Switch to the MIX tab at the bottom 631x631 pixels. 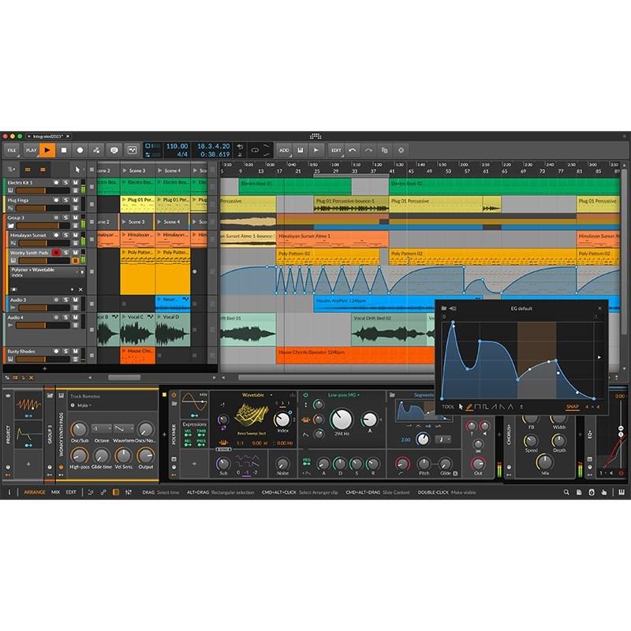coord(55,492)
